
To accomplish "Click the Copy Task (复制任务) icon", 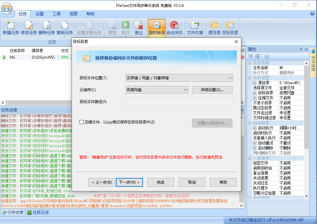I will point(64,25).
